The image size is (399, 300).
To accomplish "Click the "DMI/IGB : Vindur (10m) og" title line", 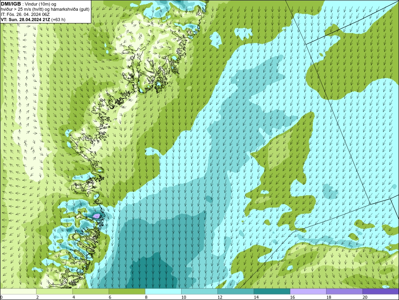I will [x=29, y=4].
